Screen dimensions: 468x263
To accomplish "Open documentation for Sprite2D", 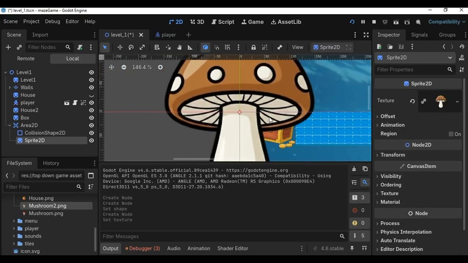I will pos(462,58).
